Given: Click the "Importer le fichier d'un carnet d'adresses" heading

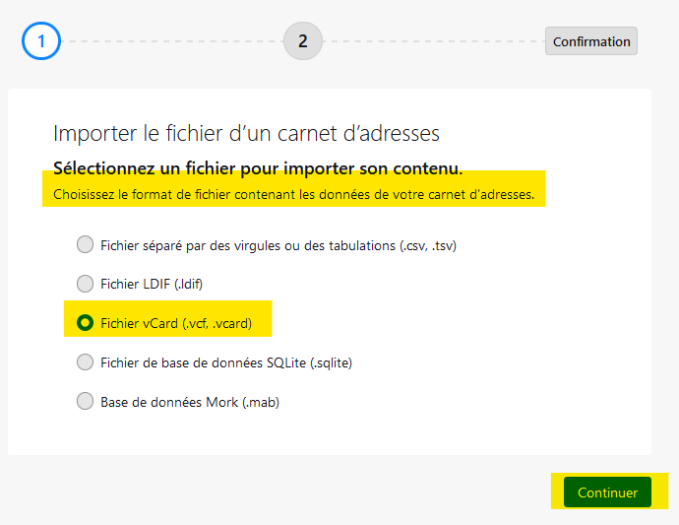Looking at the screenshot, I should 246,133.
